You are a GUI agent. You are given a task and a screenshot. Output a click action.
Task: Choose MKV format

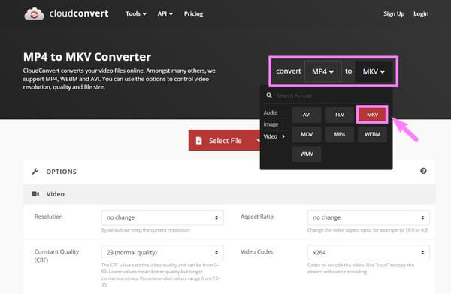click(373, 115)
